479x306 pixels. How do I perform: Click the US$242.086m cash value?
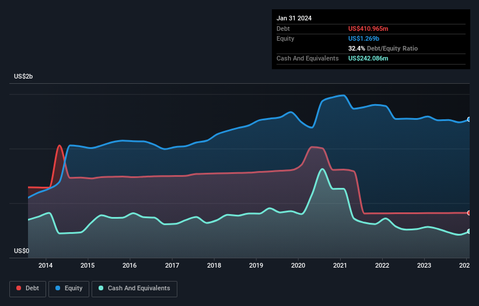(368, 58)
